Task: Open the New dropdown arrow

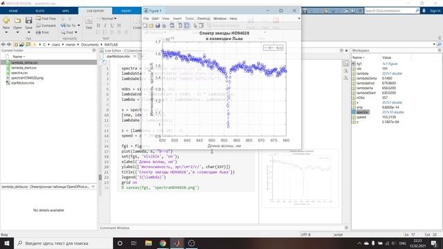Action: pos(6,33)
